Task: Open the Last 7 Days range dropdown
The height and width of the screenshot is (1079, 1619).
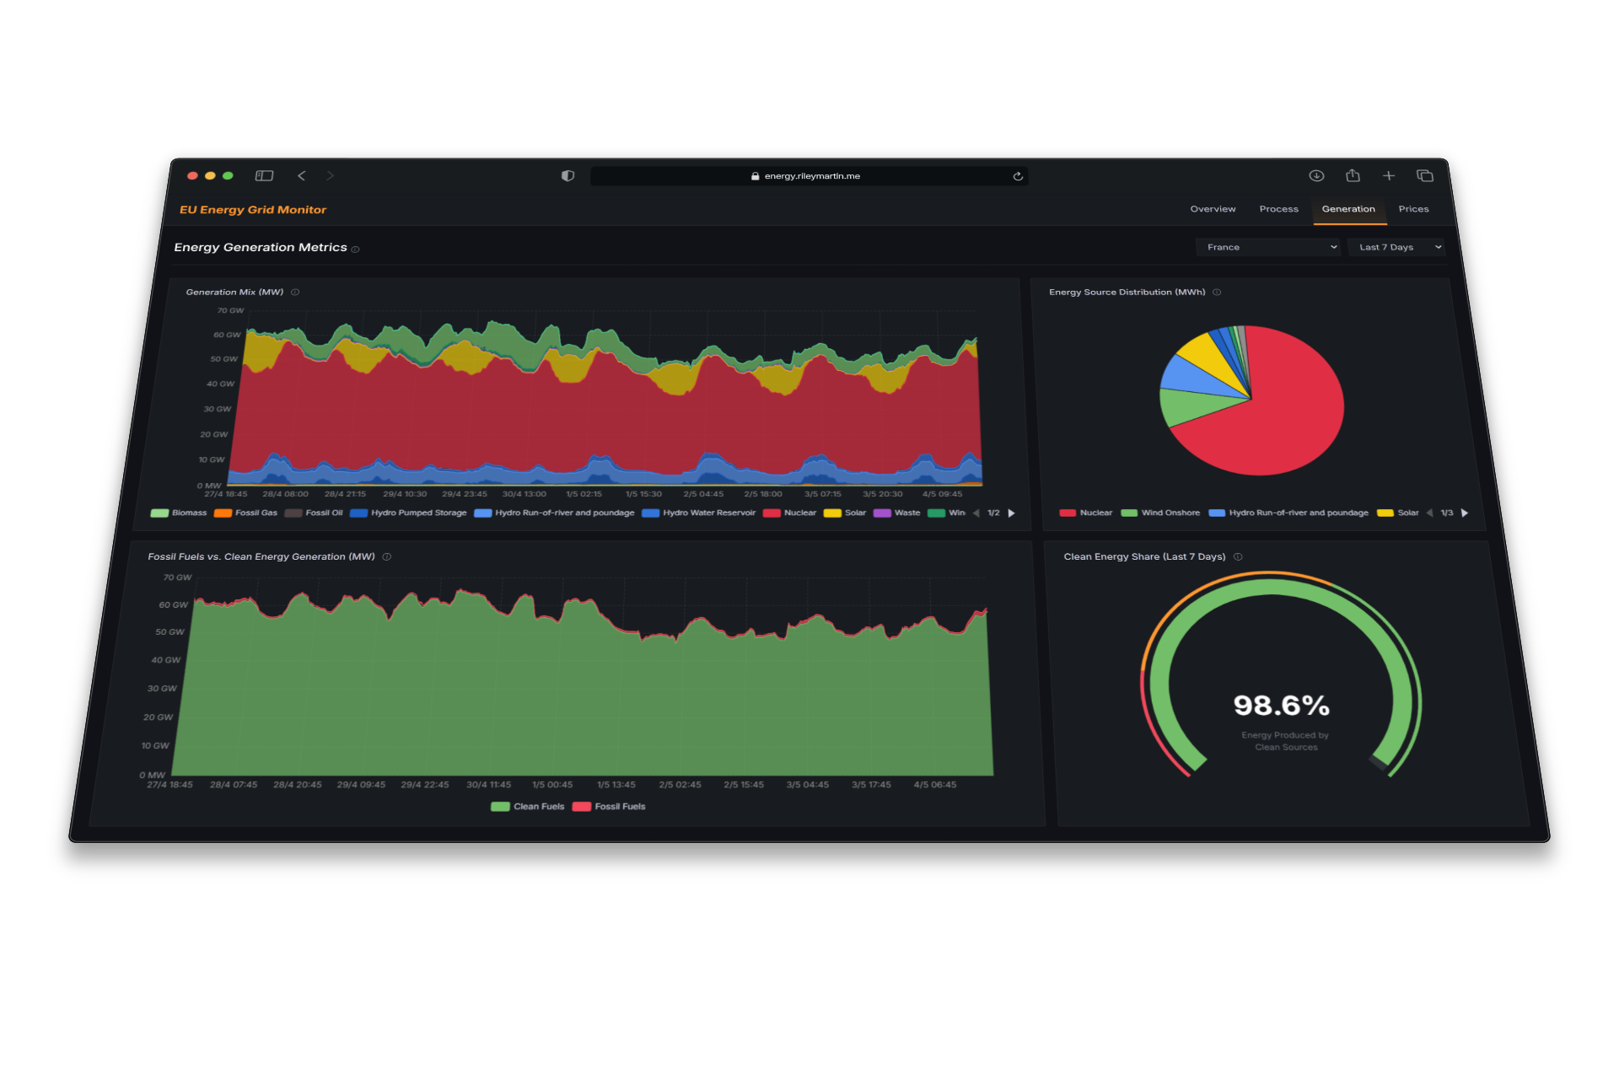Action: [1396, 247]
